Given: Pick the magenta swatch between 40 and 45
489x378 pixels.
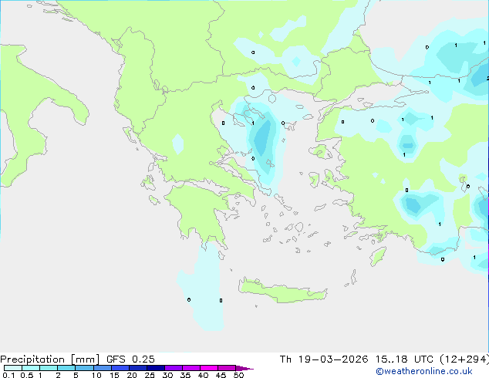Looking at the screenshot, I should pos(209,368).
